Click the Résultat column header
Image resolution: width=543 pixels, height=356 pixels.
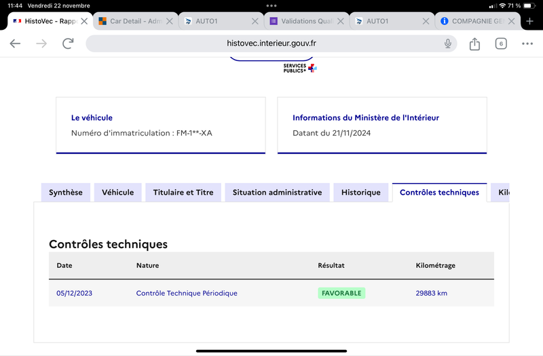[x=331, y=265]
